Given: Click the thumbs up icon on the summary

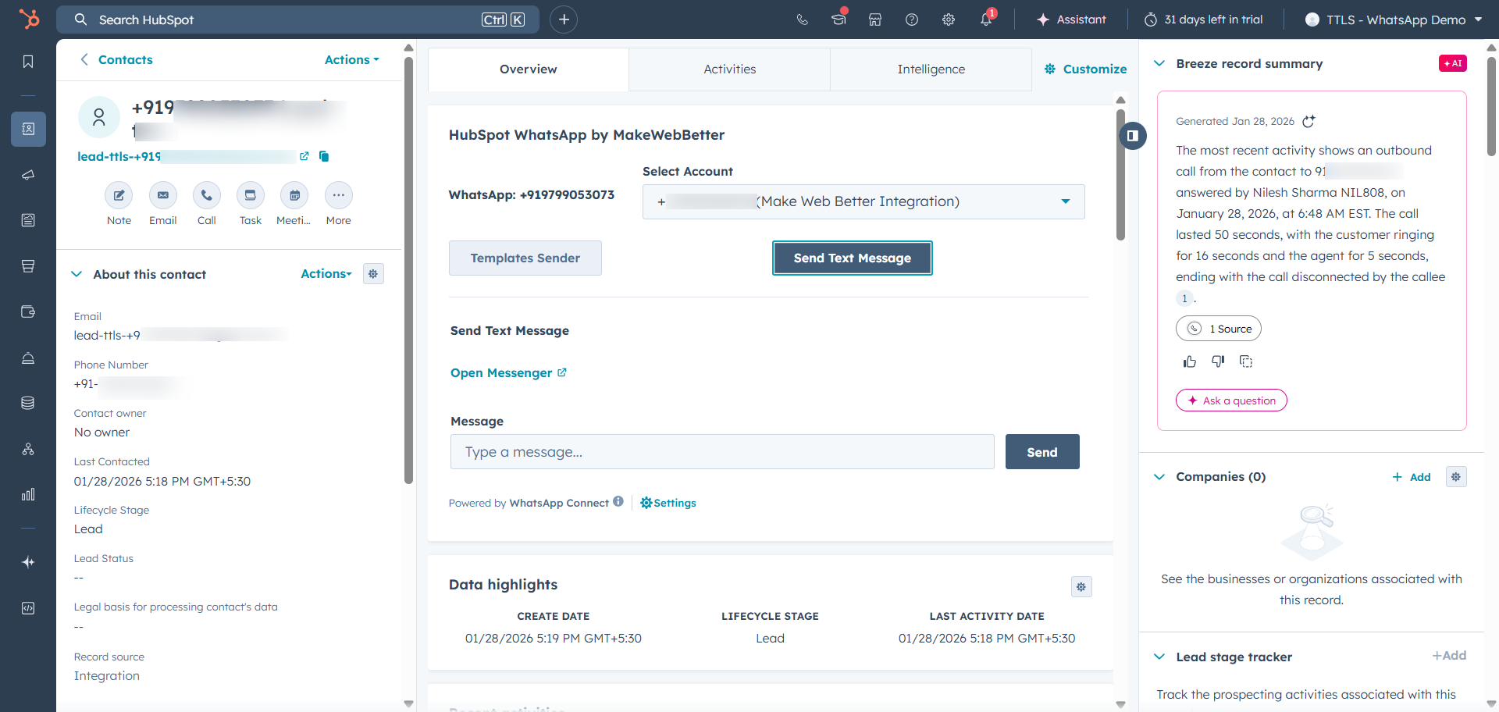Looking at the screenshot, I should pyautogui.click(x=1189, y=361).
